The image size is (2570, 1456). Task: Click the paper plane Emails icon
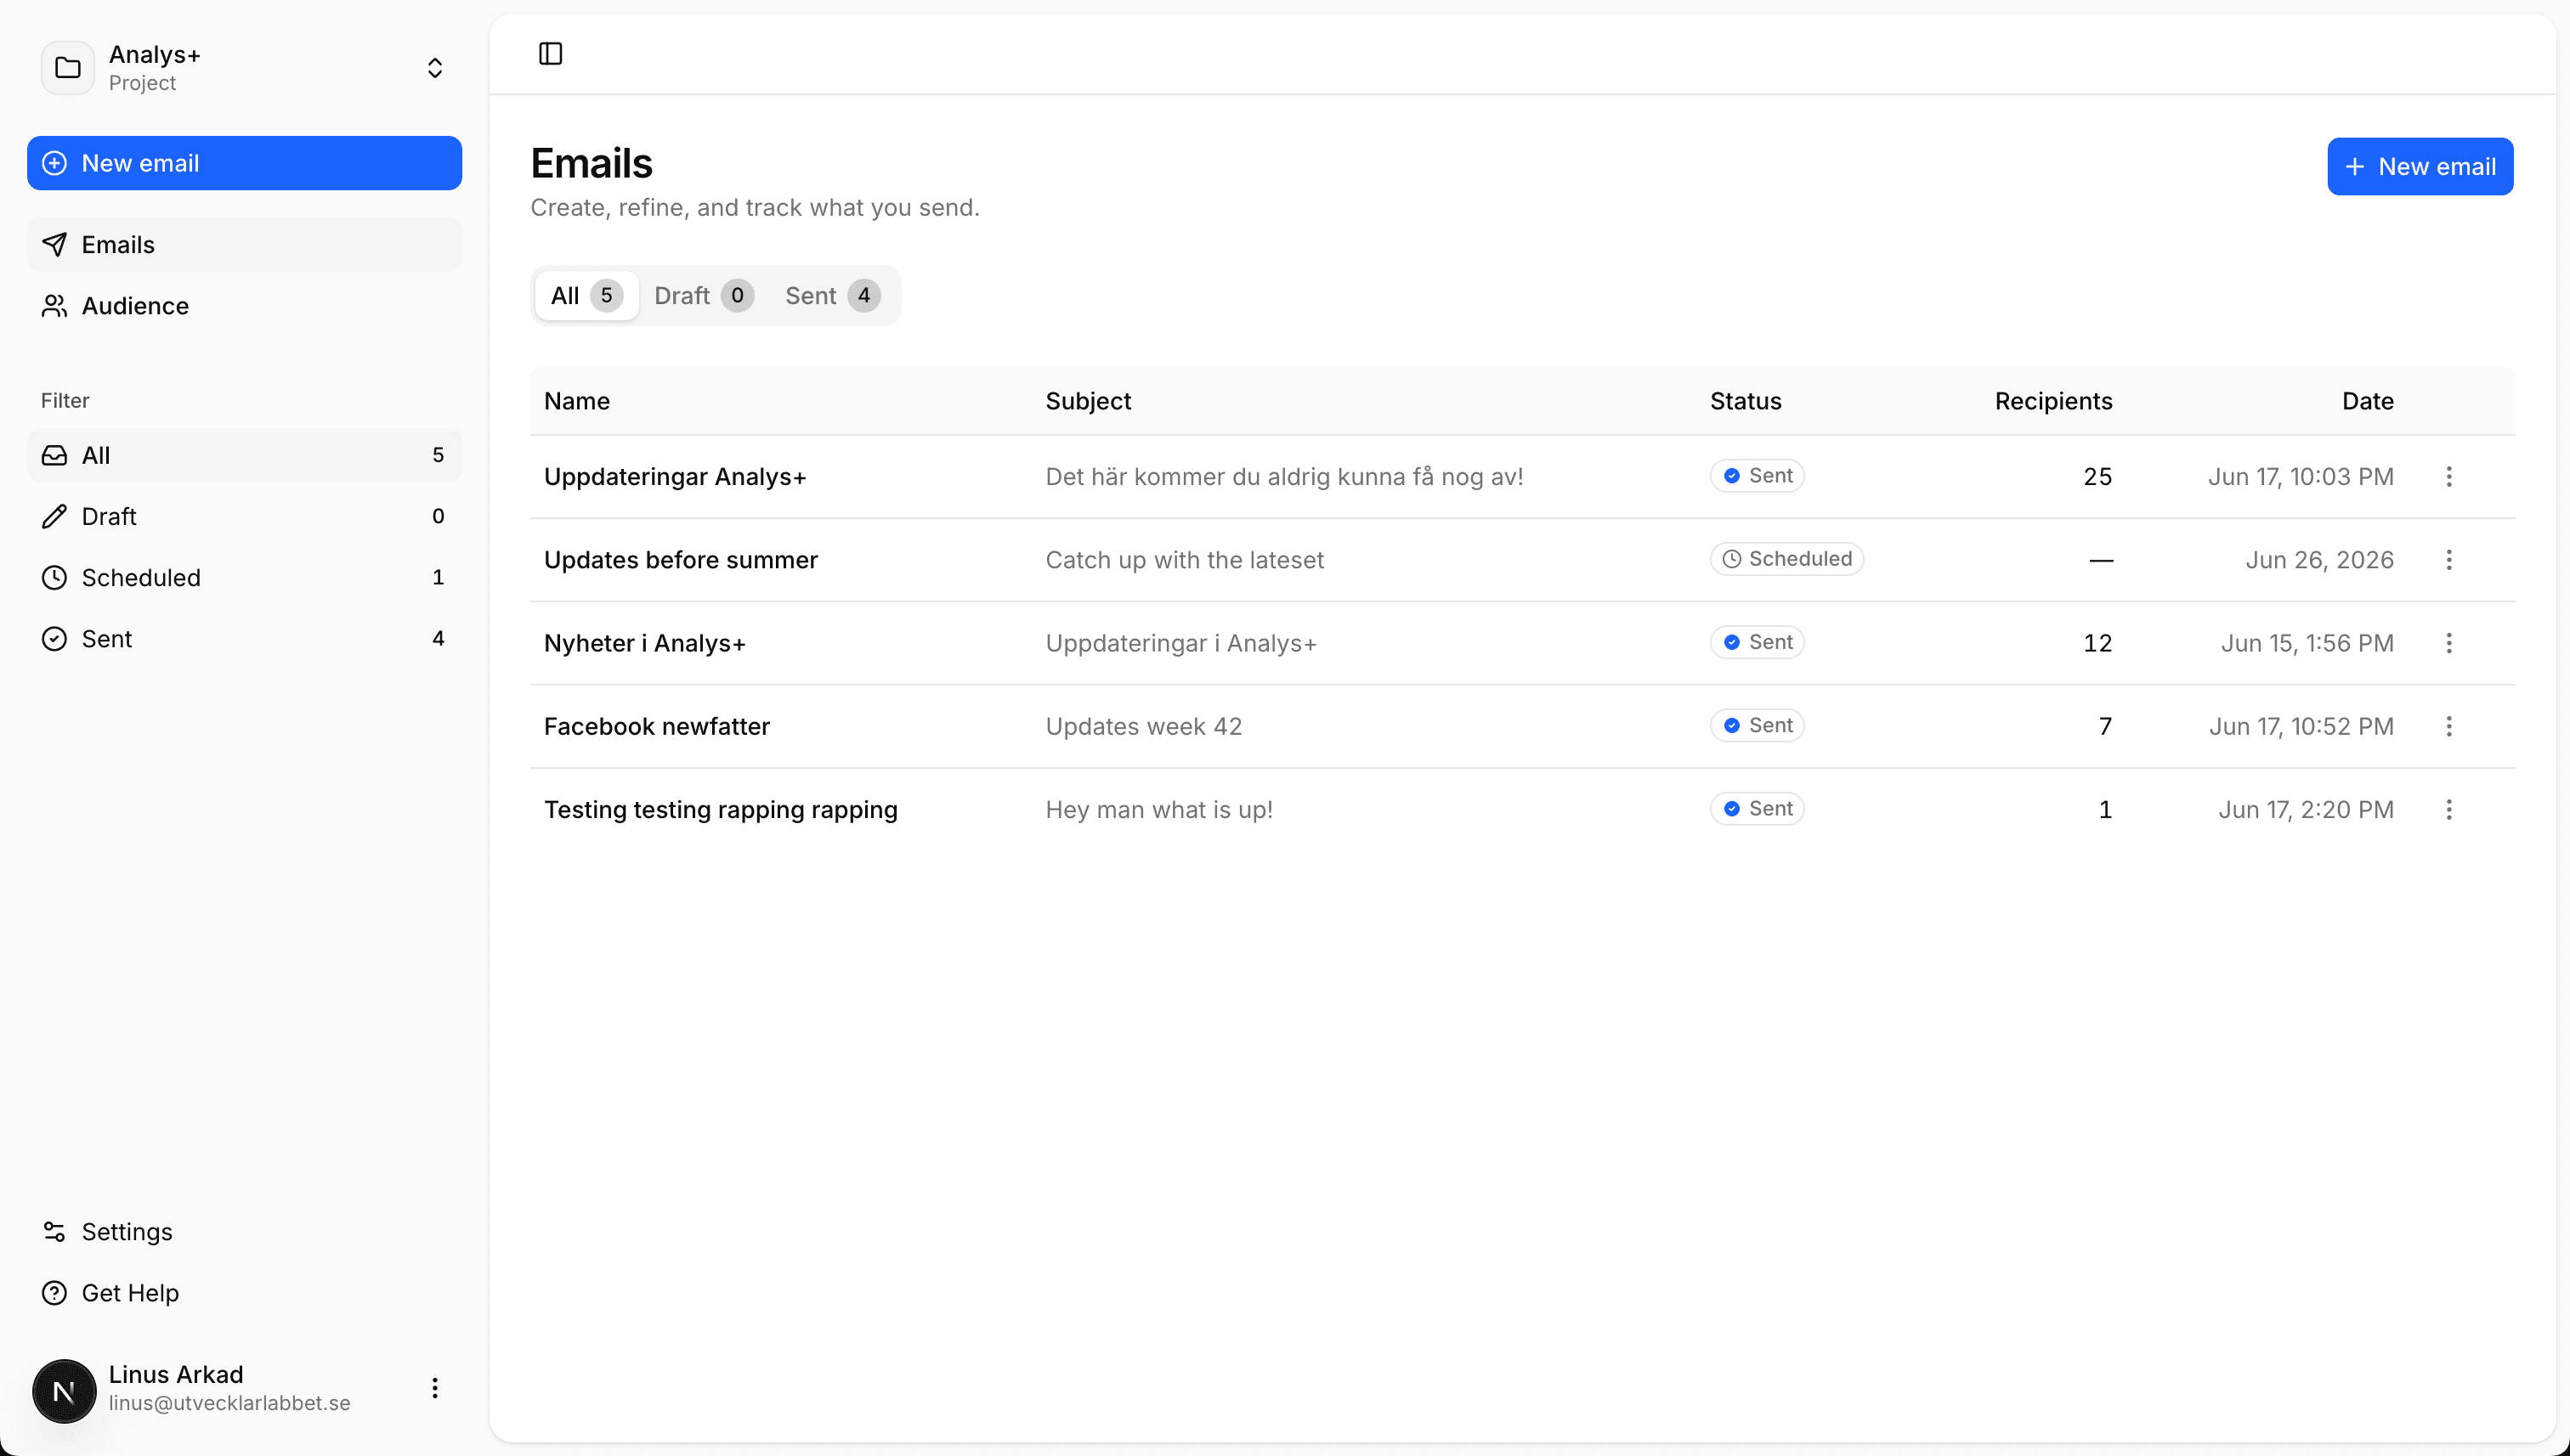pyautogui.click(x=54, y=245)
